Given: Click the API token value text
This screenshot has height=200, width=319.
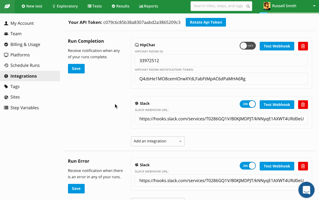Looking at the screenshot, I should (x=142, y=22).
